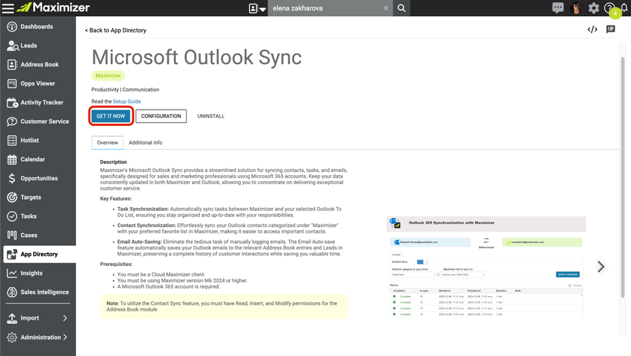631x356 pixels.
Task: Clear the search field text
Action: tap(386, 8)
